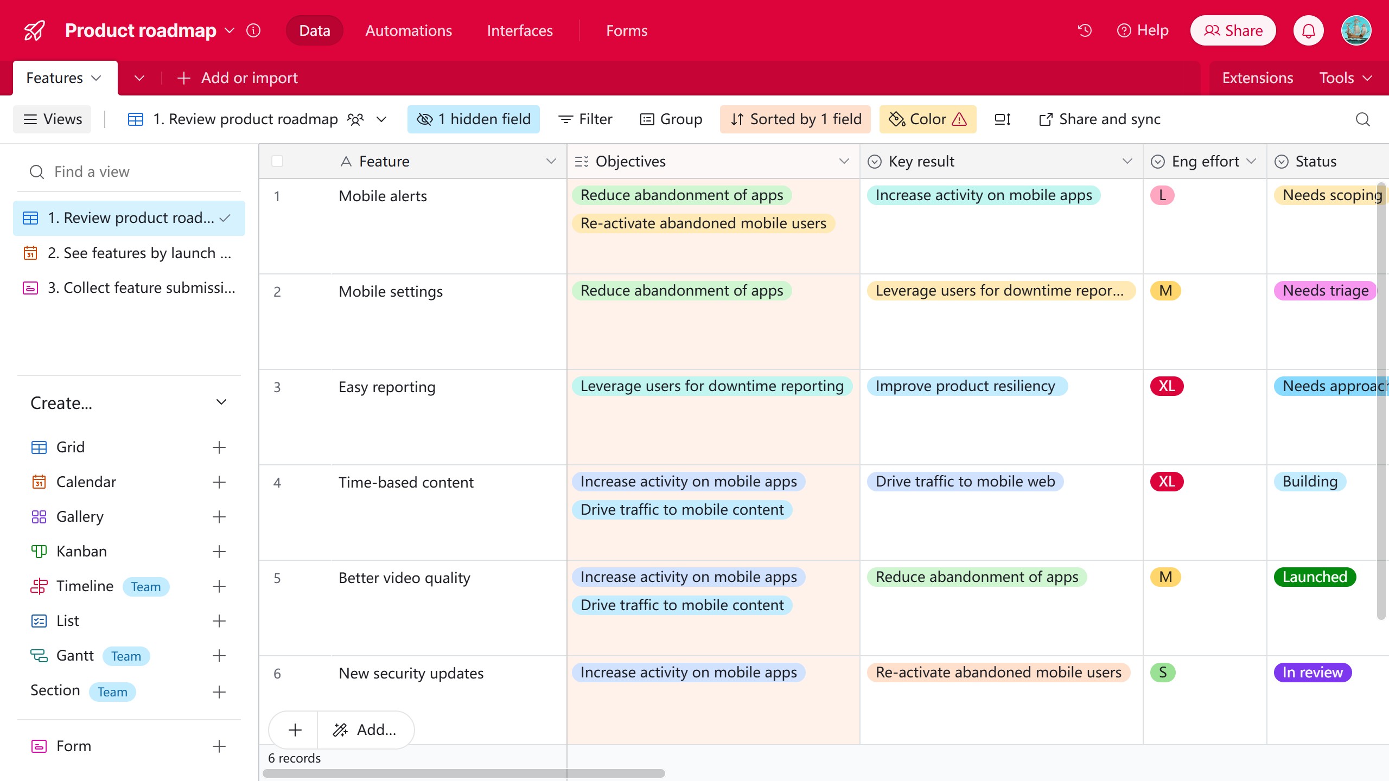
Task: Open the 1 hidden field visibility menu
Action: click(x=474, y=119)
